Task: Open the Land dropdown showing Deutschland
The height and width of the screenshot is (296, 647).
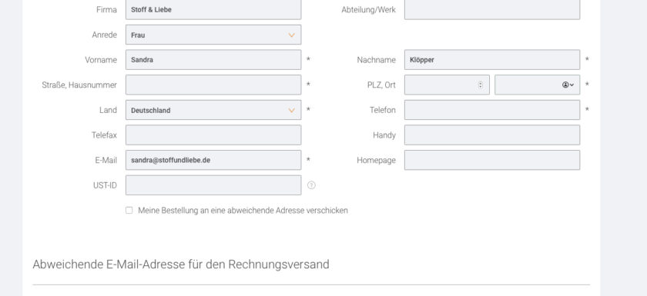Action: pyautogui.click(x=213, y=110)
